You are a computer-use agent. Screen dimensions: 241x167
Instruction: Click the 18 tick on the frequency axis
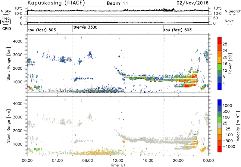(x=20, y=18)
